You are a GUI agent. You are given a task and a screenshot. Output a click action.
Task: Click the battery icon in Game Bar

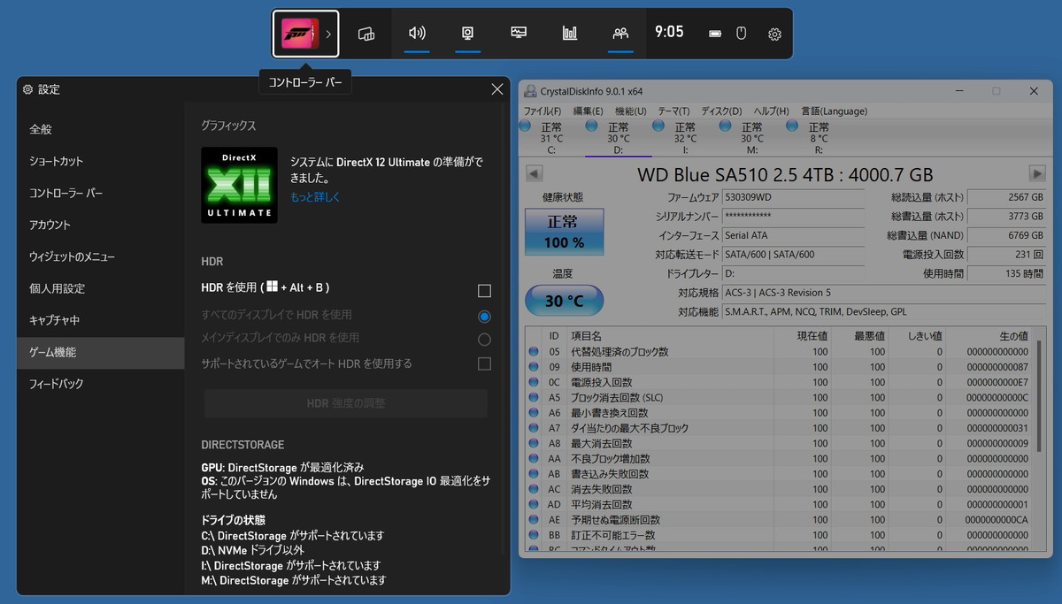tap(715, 34)
